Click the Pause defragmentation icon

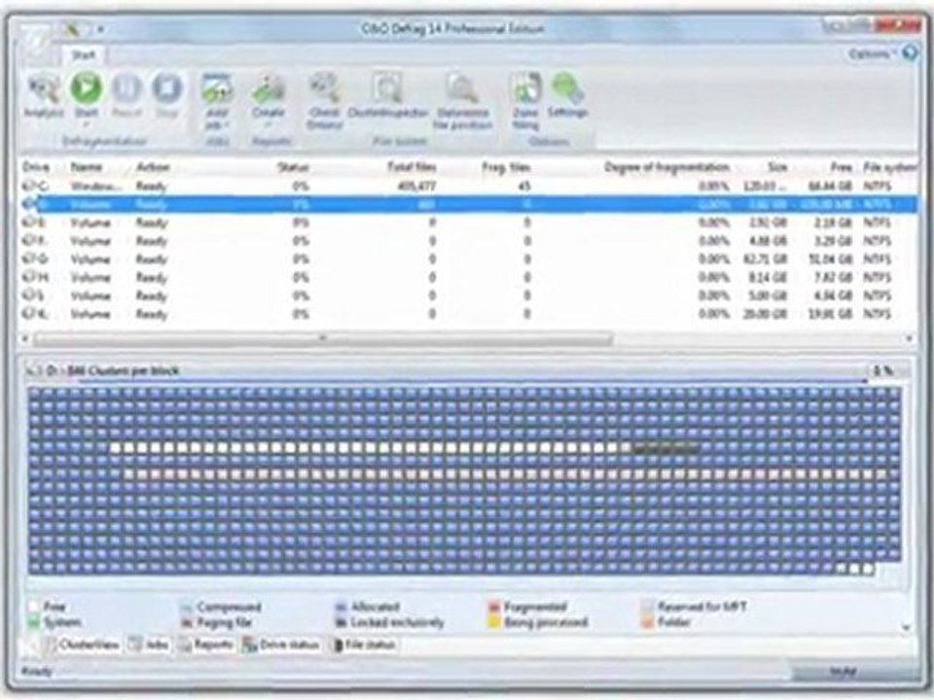tap(126, 88)
